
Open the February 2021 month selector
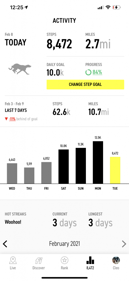pyautogui.click(x=64, y=244)
